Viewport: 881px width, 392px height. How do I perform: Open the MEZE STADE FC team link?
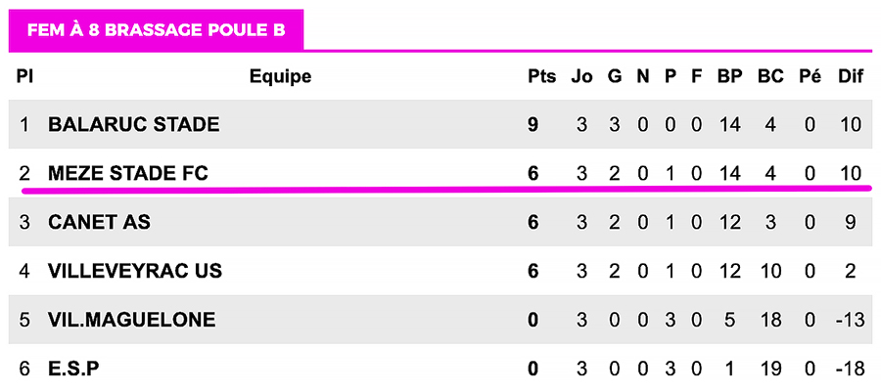[127, 174]
